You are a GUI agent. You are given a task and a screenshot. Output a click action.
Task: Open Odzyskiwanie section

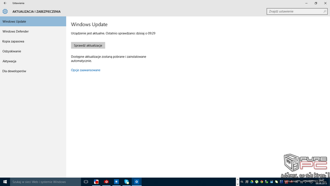(33, 51)
